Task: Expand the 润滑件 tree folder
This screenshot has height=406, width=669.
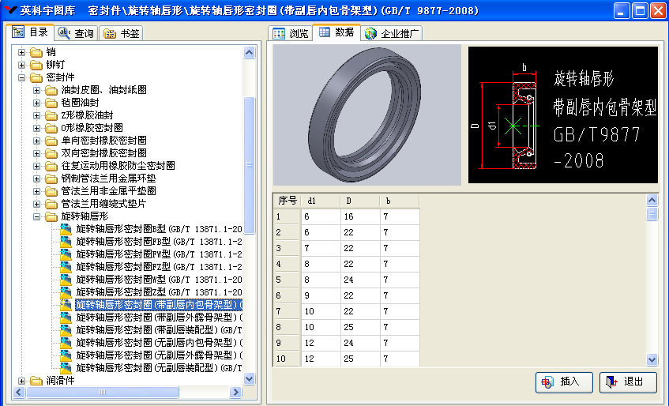Action: click(22, 381)
